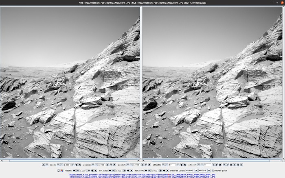Screen dimensions: 285x178
Task: Reset the rotate value with X
Action: click(96, 170)
